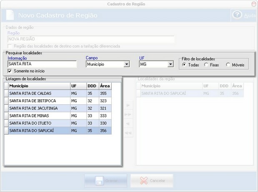Select the Todas radio button
Image resolution: width=258 pixels, height=192 pixels.
tap(184, 65)
